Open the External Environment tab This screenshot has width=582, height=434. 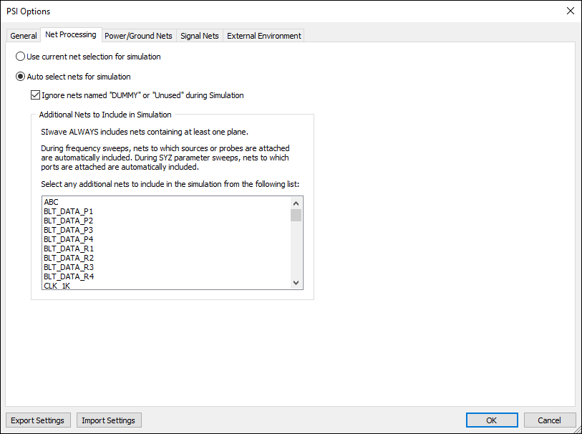[263, 35]
